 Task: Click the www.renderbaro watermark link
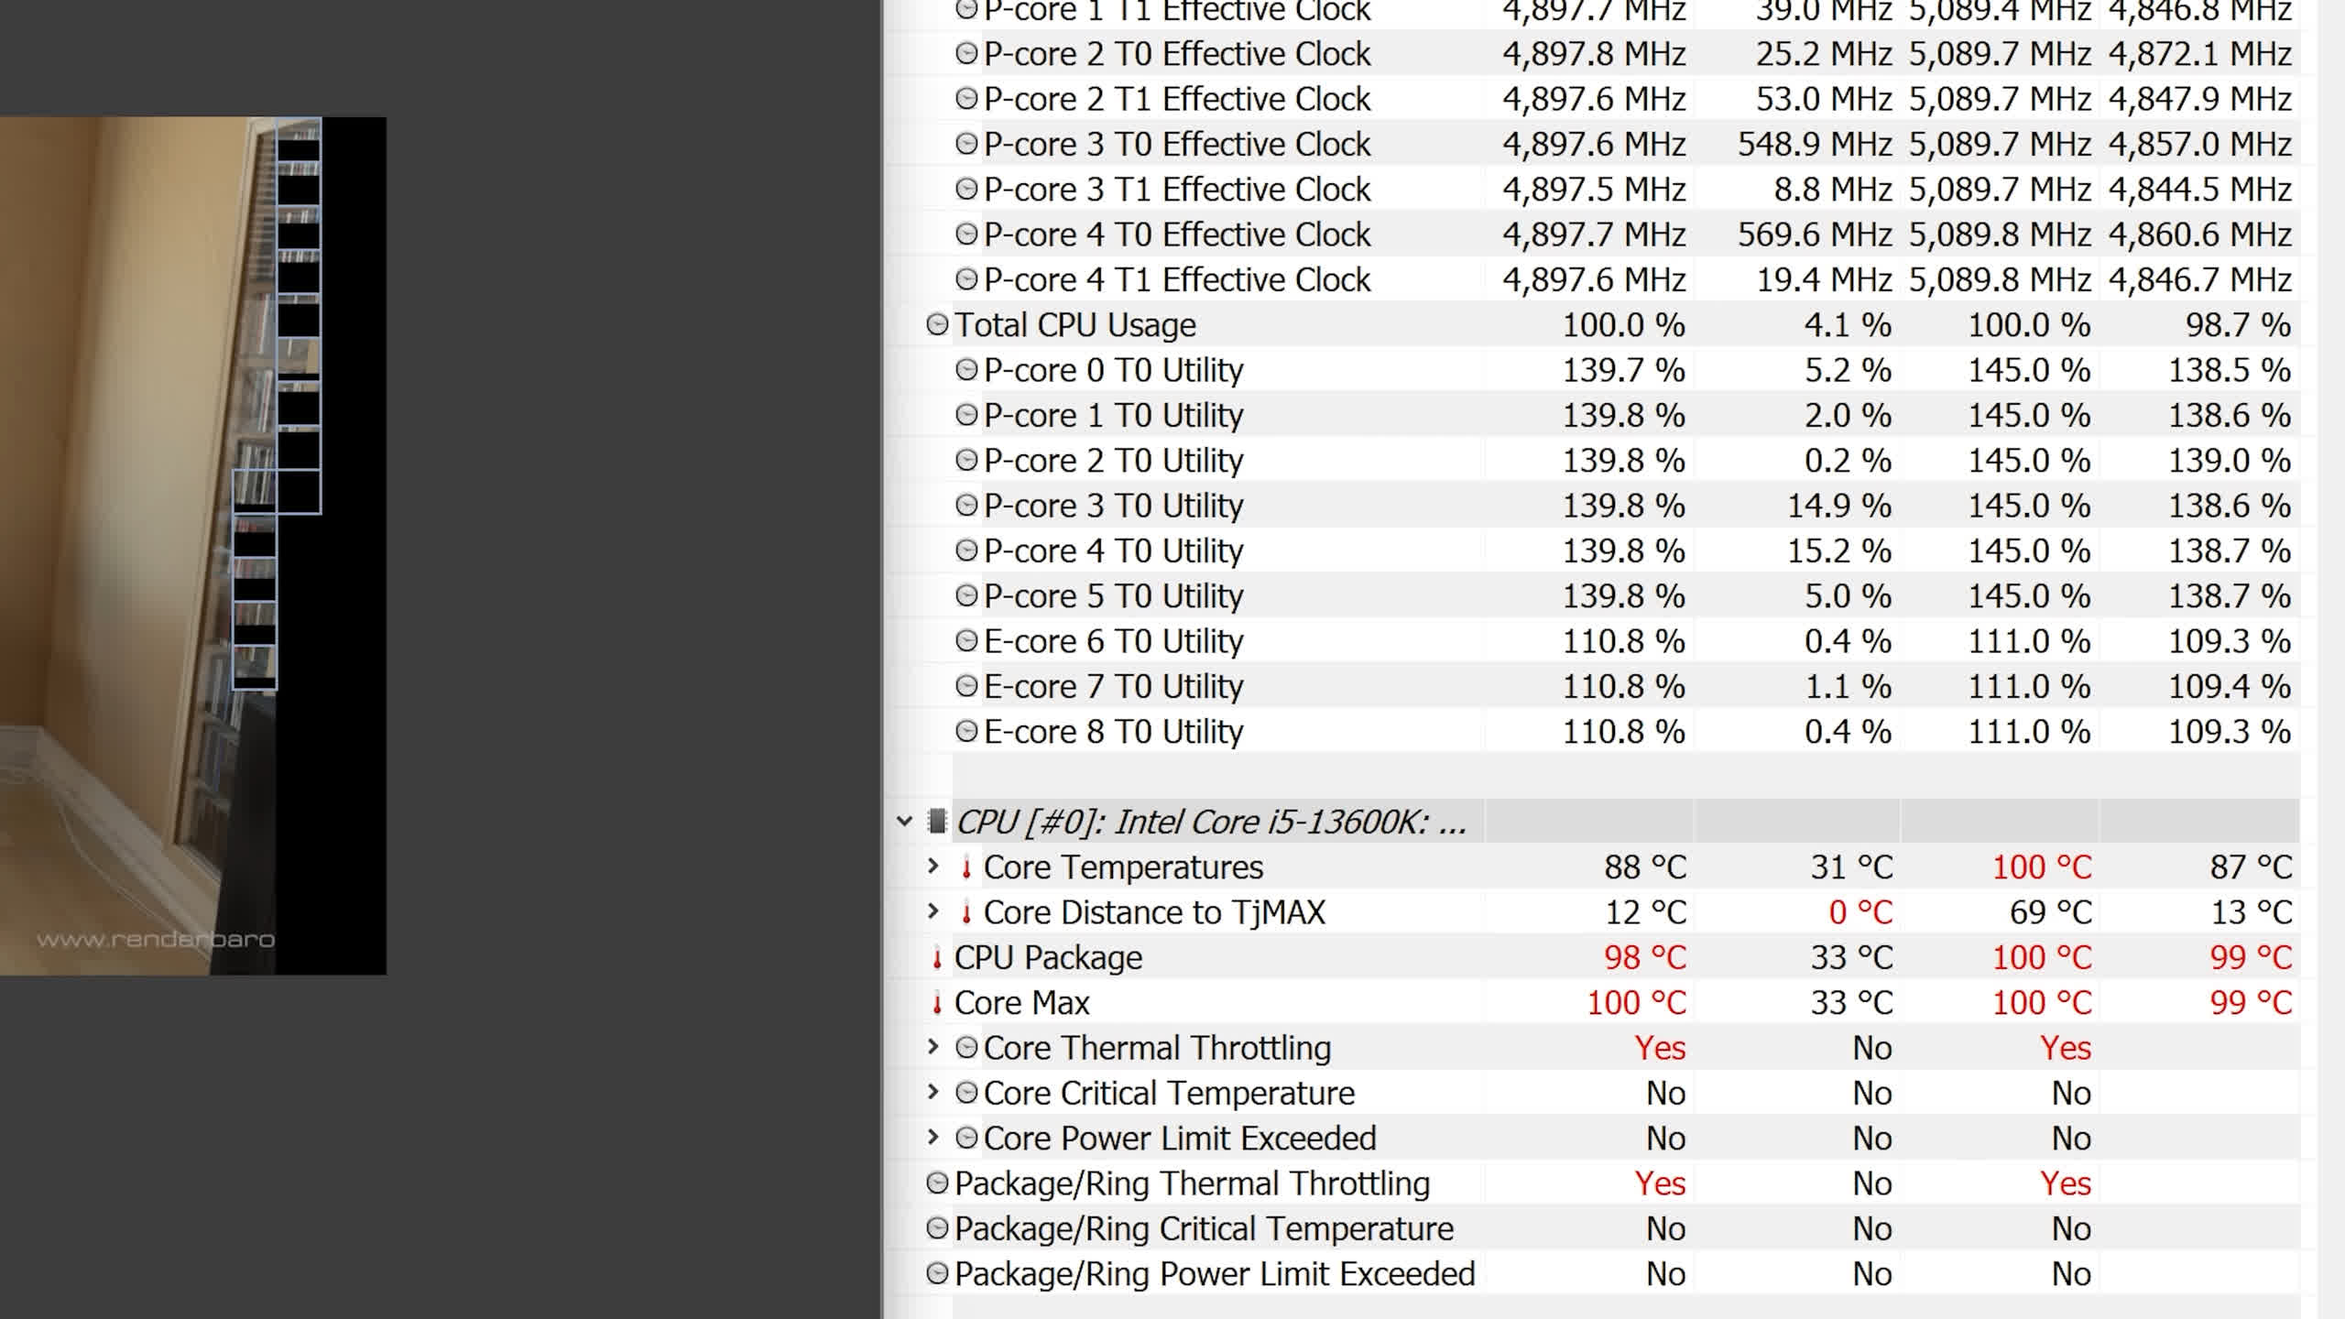pos(156,940)
